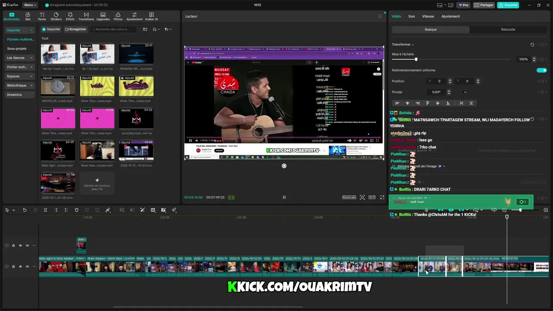Click the rotation dial next to Pivoter
The image size is (553, 311).
click(x=464, y=92)
